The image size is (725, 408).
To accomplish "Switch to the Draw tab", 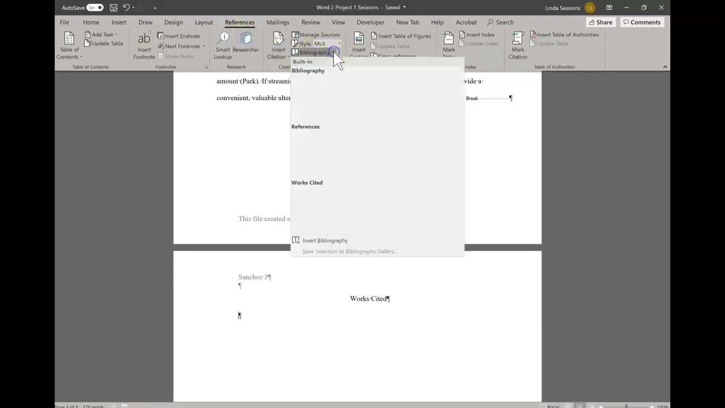I will pos(146,22).
